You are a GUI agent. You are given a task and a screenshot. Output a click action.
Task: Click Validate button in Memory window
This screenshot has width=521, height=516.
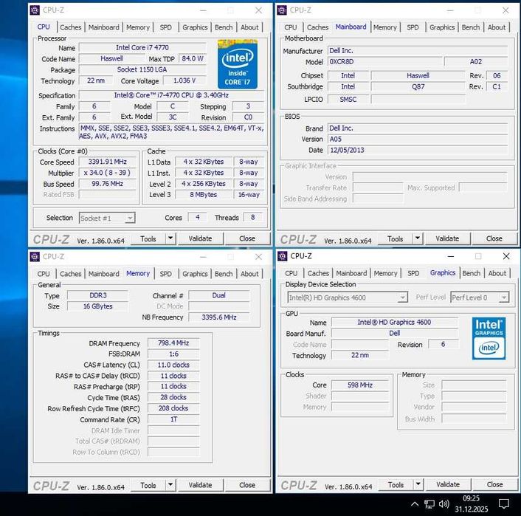[201, 485]
